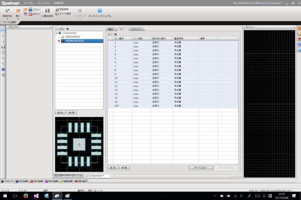Click the すべて保存 save-all button
This screenshot has height=200, width=301.
[63, 14]
